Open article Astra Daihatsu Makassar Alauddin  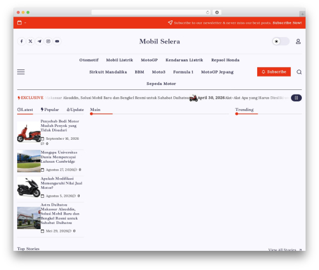(60, 214)
